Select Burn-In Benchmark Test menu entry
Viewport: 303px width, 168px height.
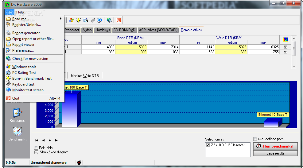(x=34, y=78)
